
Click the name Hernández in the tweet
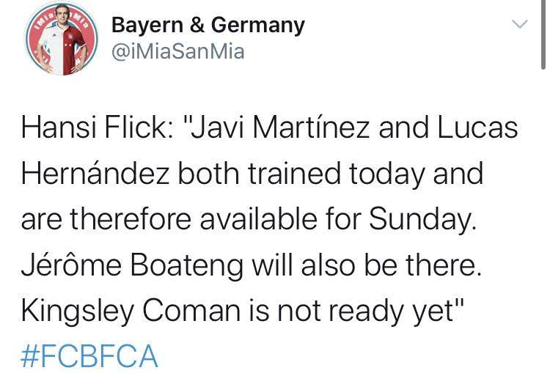coord(95,173)
